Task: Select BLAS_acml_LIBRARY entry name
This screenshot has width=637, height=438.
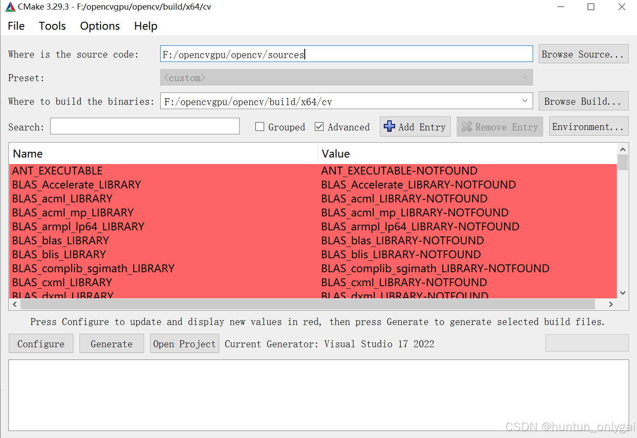Action: click(62, 198)
